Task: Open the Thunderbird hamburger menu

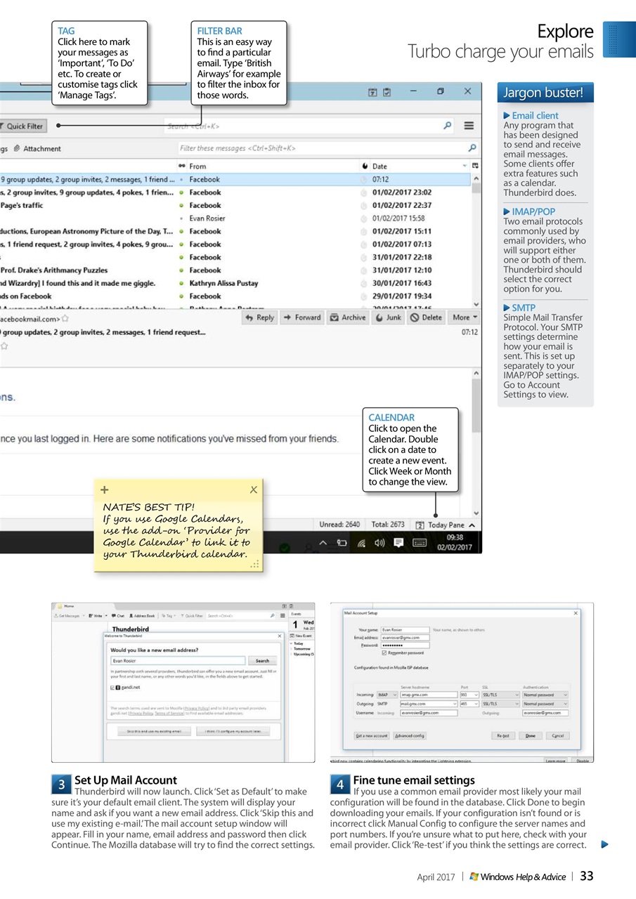Action: coord(469,126)
